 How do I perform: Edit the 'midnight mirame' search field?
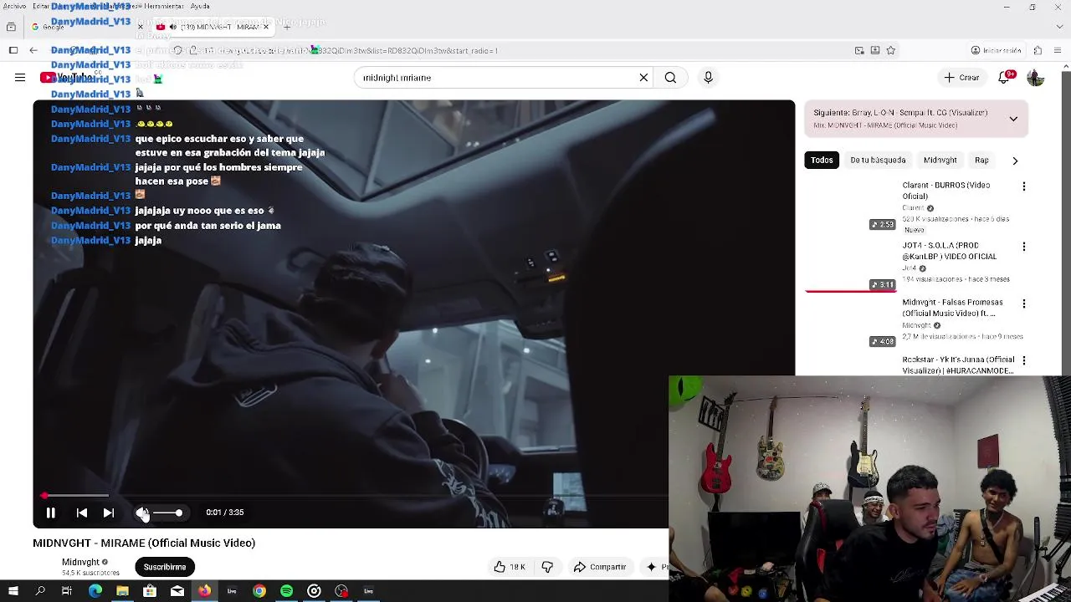coord(498,78)
